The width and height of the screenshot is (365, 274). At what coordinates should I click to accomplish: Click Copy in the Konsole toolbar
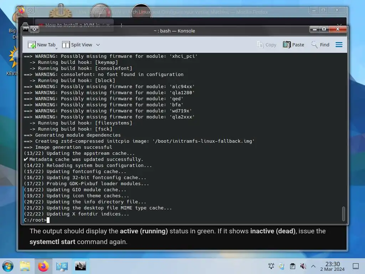[x=267, y=45]
